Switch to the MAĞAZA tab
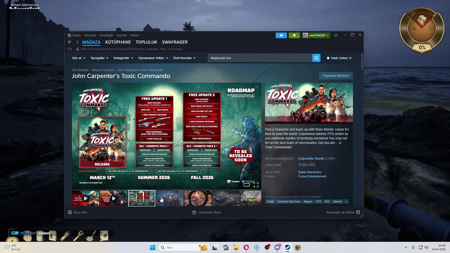The height and width of the screenshot is (253, 450). pos(91,42)
